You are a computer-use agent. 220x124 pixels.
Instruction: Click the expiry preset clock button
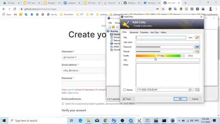click(197, 90)
